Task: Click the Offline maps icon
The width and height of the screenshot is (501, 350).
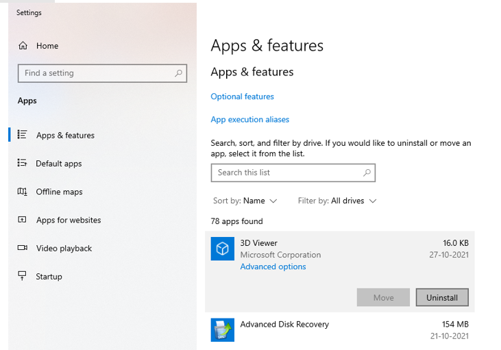Action: point(22,191)
